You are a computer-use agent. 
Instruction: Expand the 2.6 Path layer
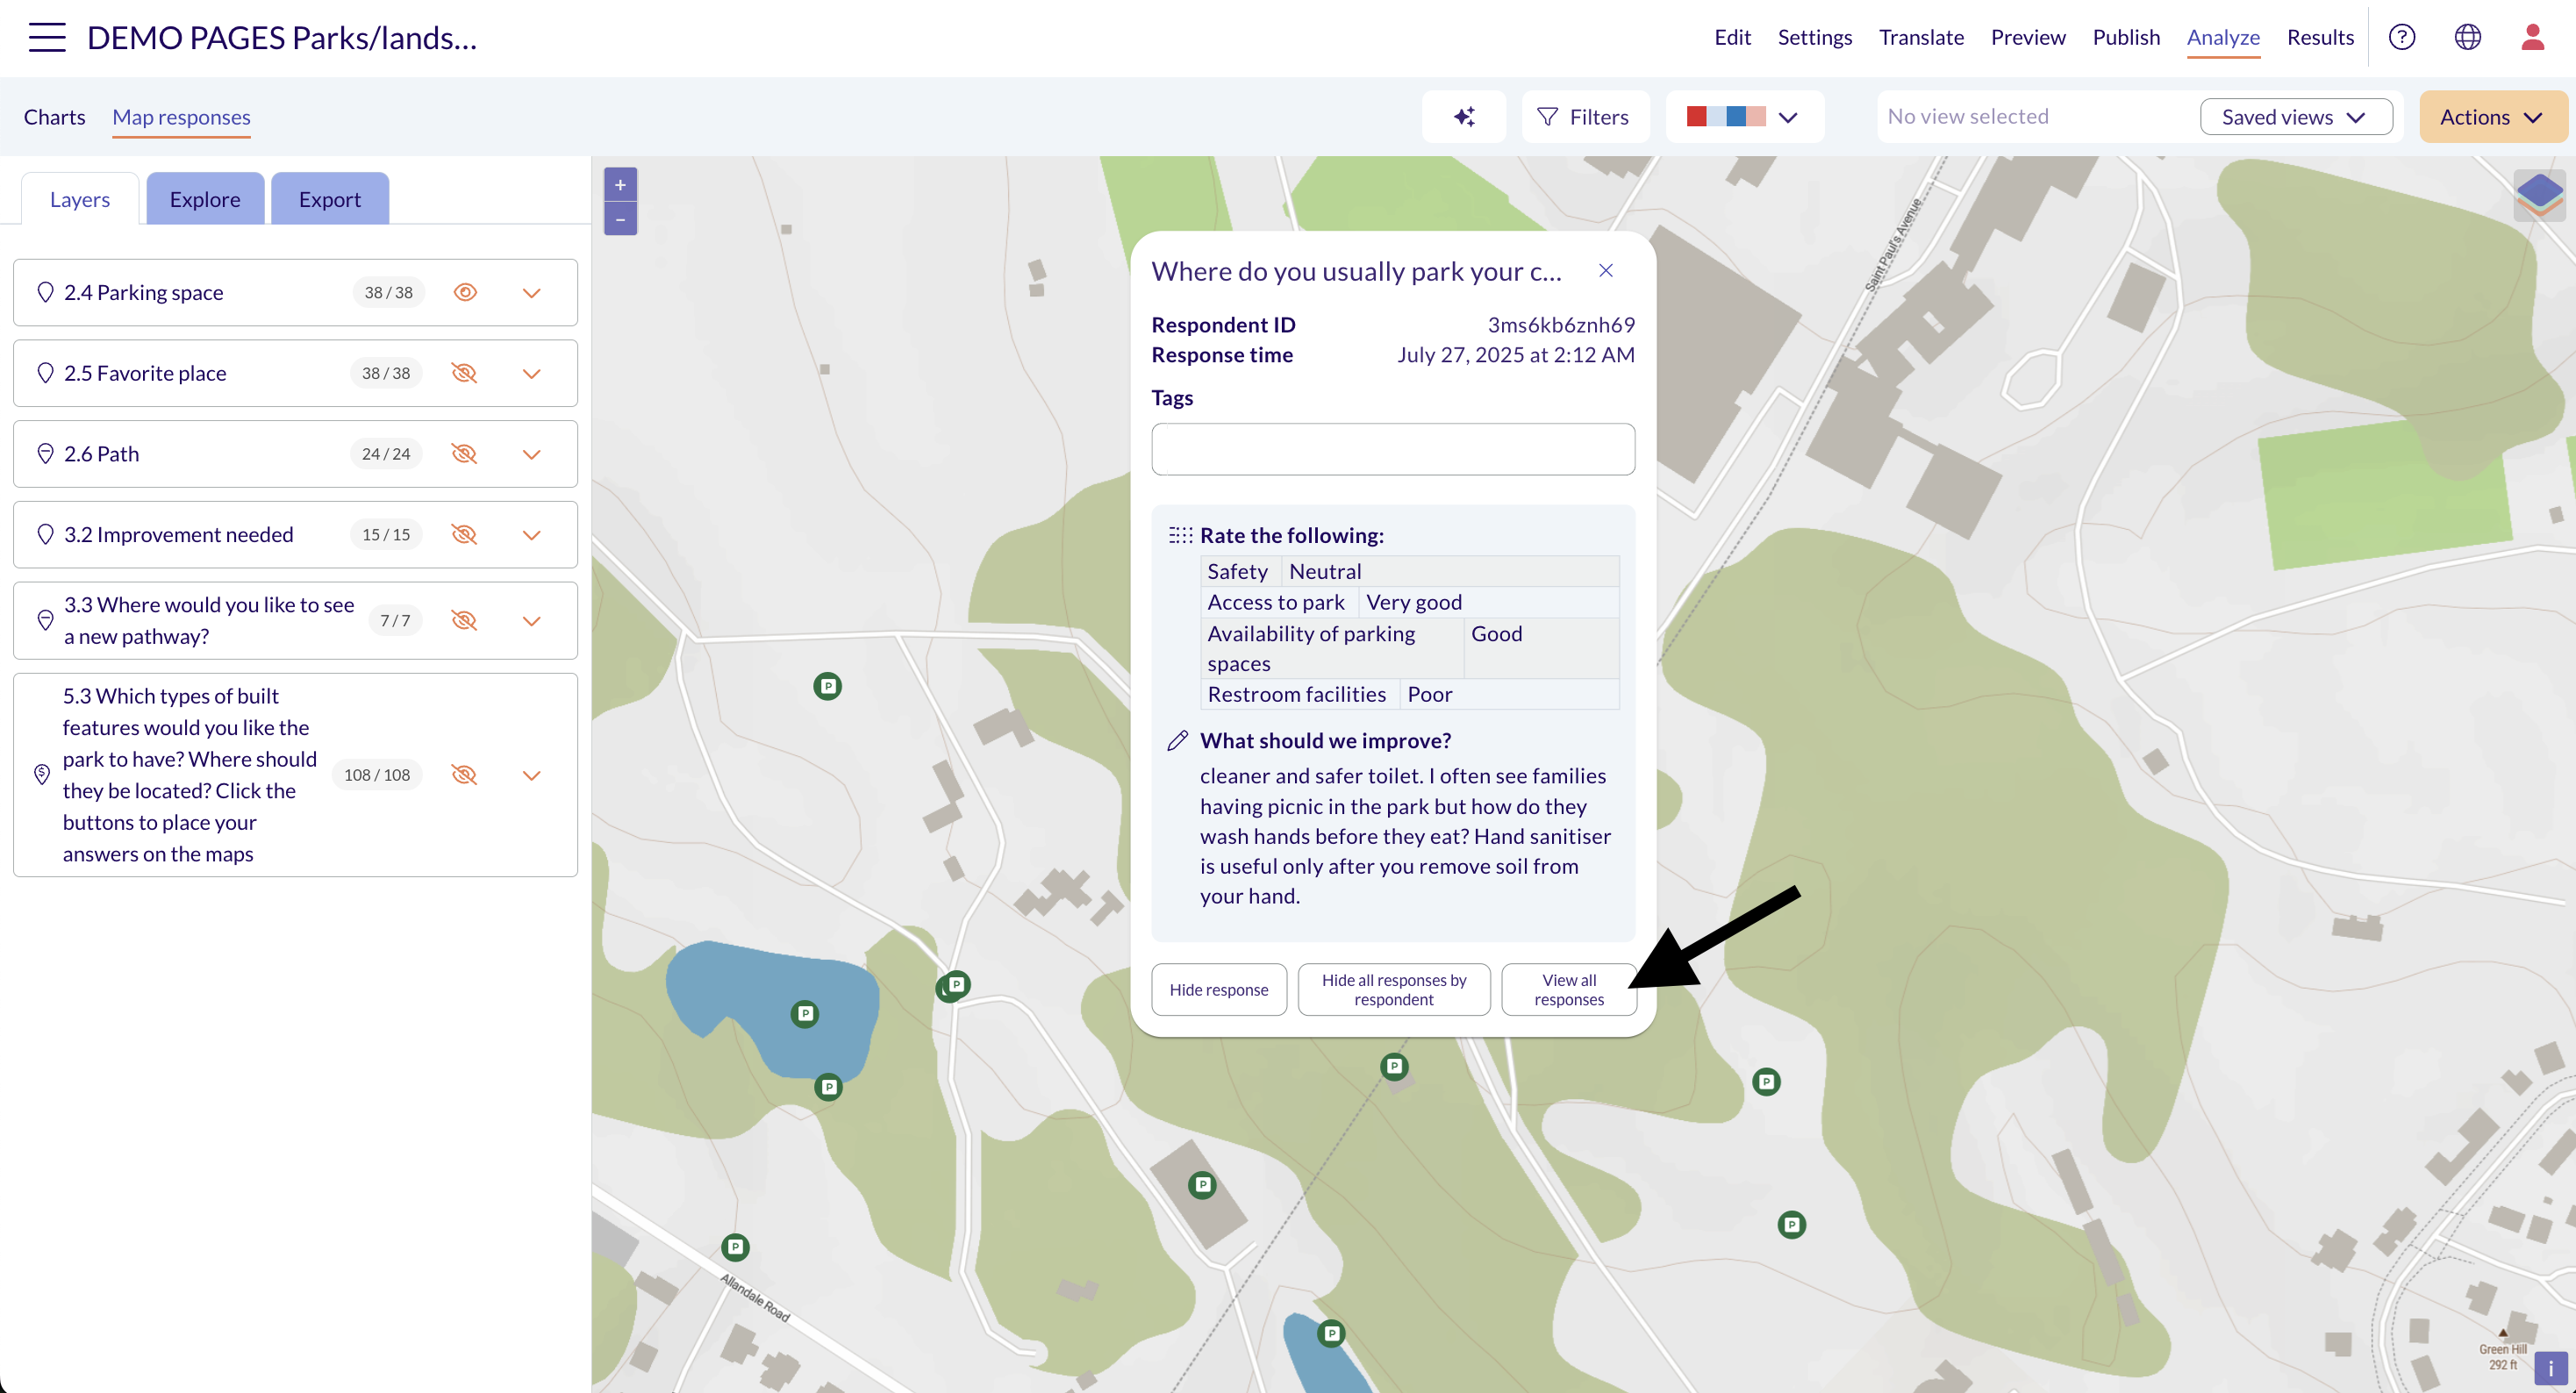[x=532, y=455]
